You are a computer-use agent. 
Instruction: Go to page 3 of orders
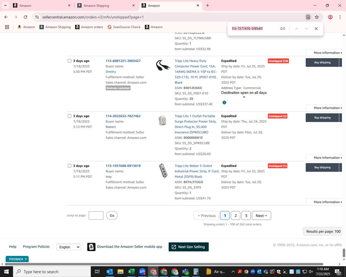[246, 216]
